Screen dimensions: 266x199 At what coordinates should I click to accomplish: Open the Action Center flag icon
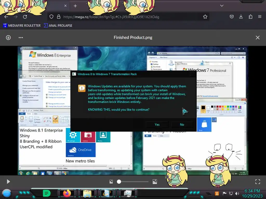(224, 193)
